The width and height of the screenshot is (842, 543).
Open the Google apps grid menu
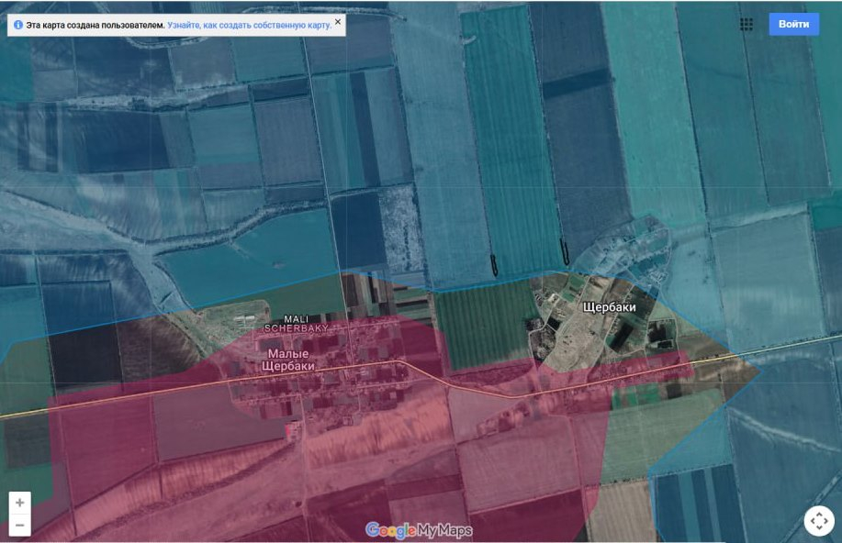[x=747, y=25]
